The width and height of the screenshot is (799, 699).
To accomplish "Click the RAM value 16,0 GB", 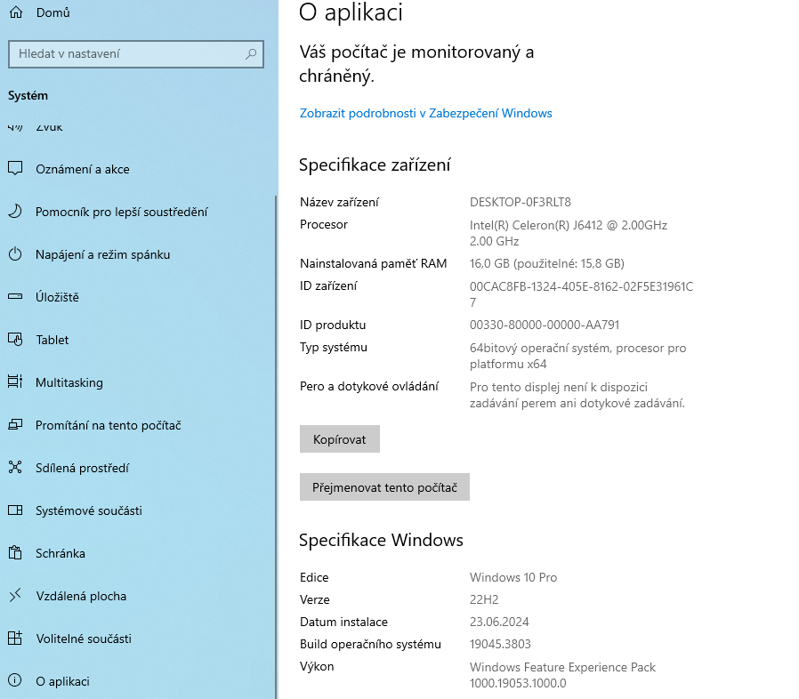I will pyautogui.click(x=547, y=263).
